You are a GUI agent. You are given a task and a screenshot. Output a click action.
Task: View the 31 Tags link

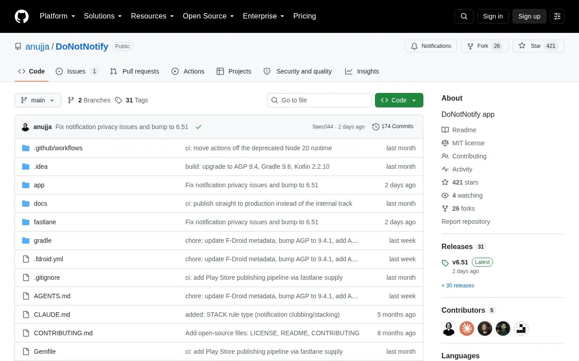pos(132,100)
